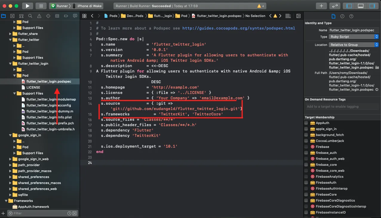Show the debug area panel
381x218 pixels.
[360, 6]
